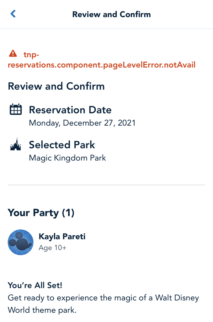Select the Selected Park label
The height and width of the screenshot is (322, 213).
pos(62,145)
